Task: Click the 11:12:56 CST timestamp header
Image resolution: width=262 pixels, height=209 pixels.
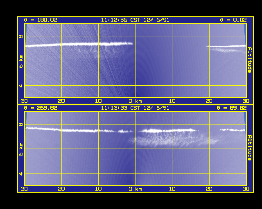Action: tap(135, 20)
